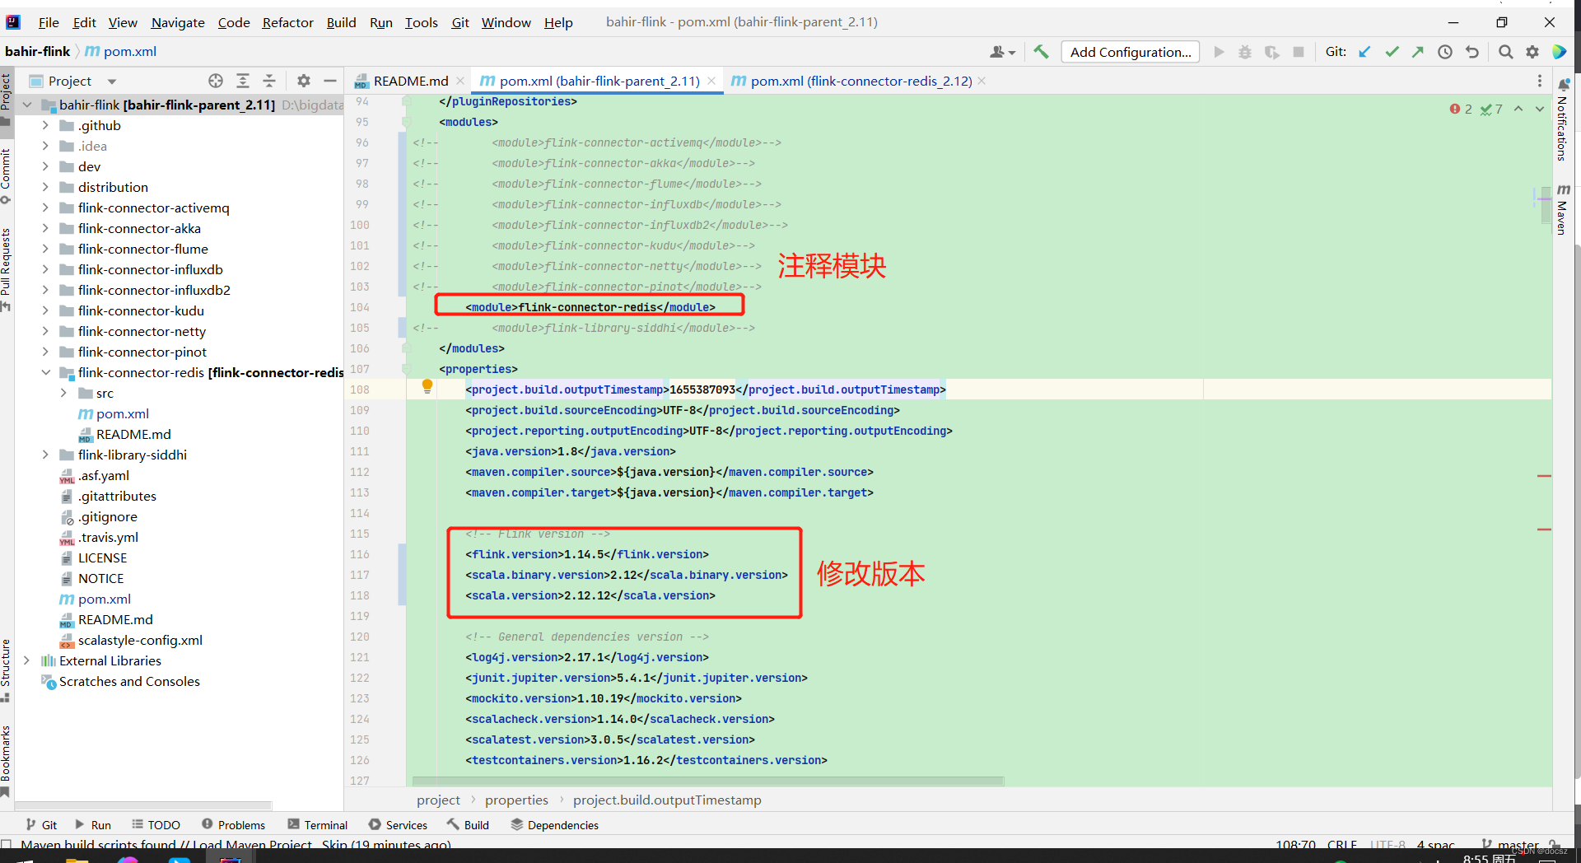Select .travis.yml in the Project tree
The height and width of the screenshot is (863, 1581).
(x=108, y=537)
